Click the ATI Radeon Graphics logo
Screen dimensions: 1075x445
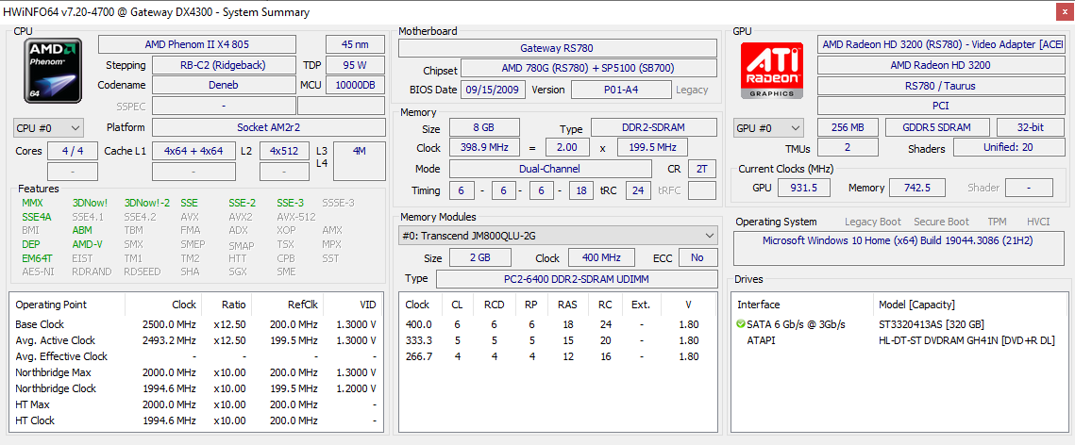tap(774, 71)
